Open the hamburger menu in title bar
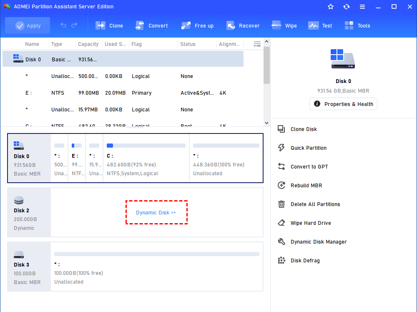Image resolution: width=417 pixels, height=312 pixels. pyautogui.click(x=362, y=7)
